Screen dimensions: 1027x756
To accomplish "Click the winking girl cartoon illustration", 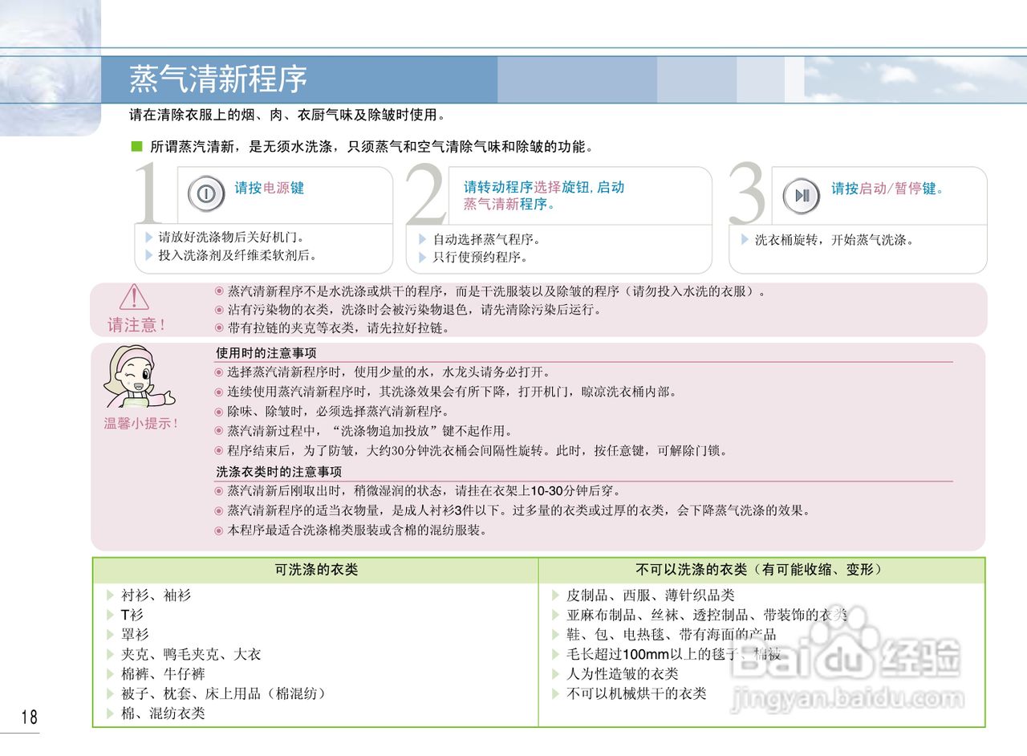I will click(x=138, y=378).
